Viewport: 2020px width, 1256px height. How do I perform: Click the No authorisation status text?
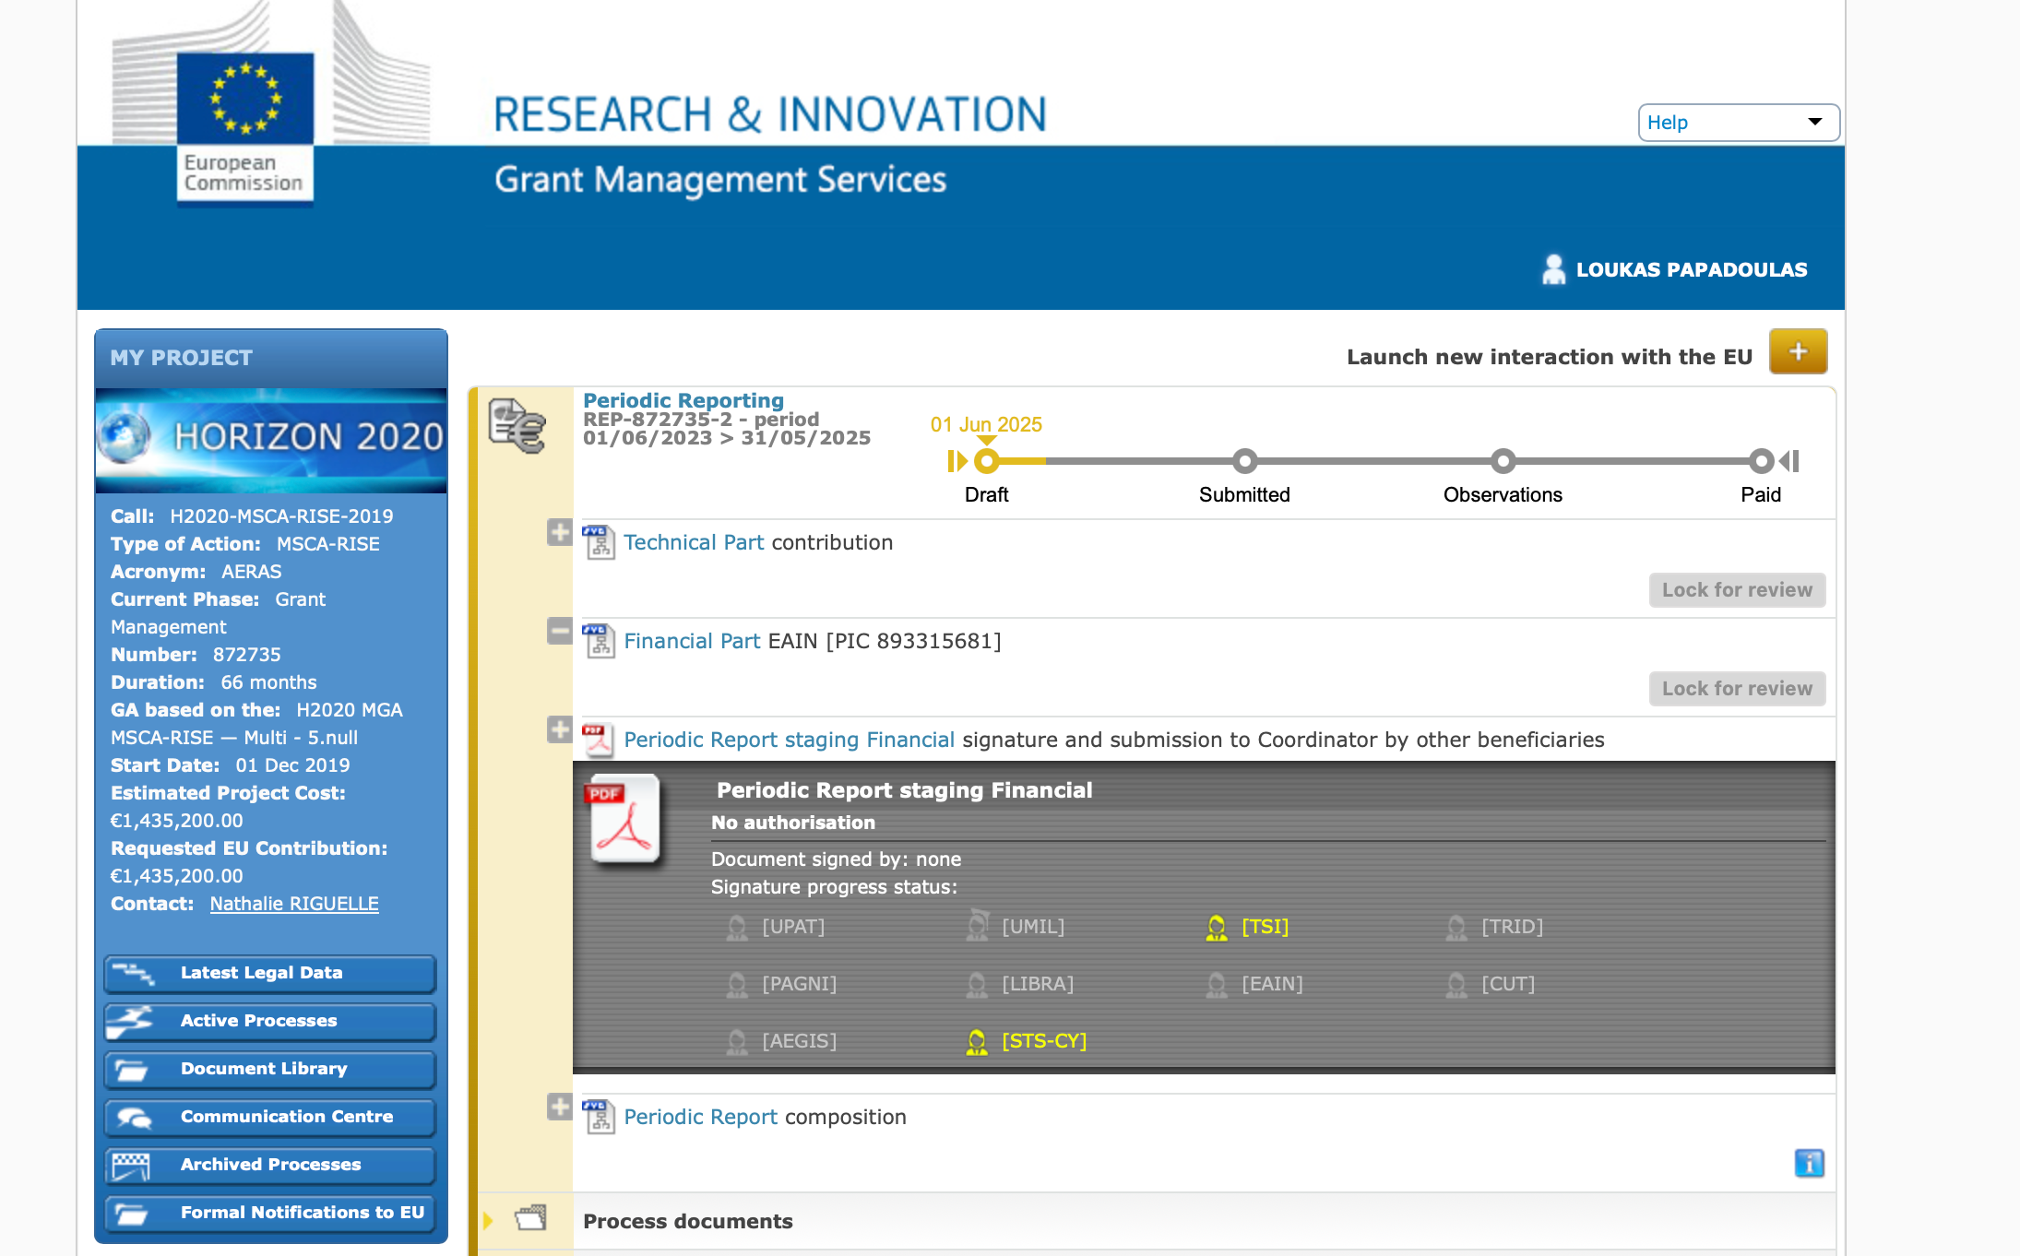point(792,823)
